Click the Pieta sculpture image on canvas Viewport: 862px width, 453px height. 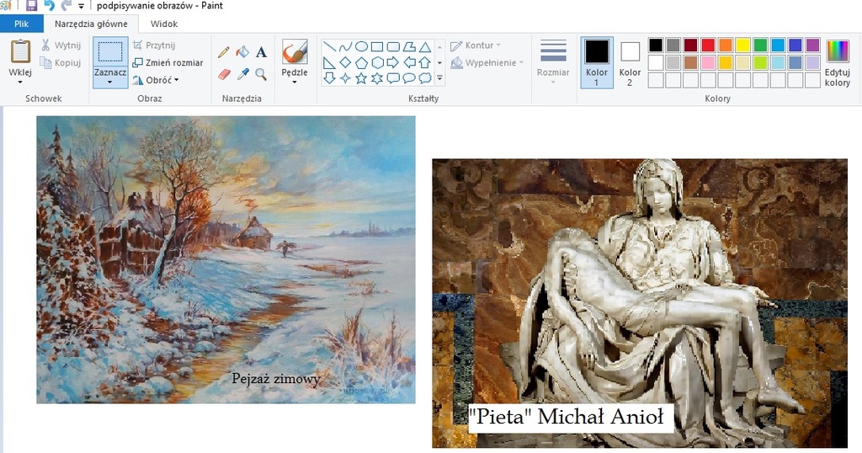pyautogui.click(x=640, y=303)
